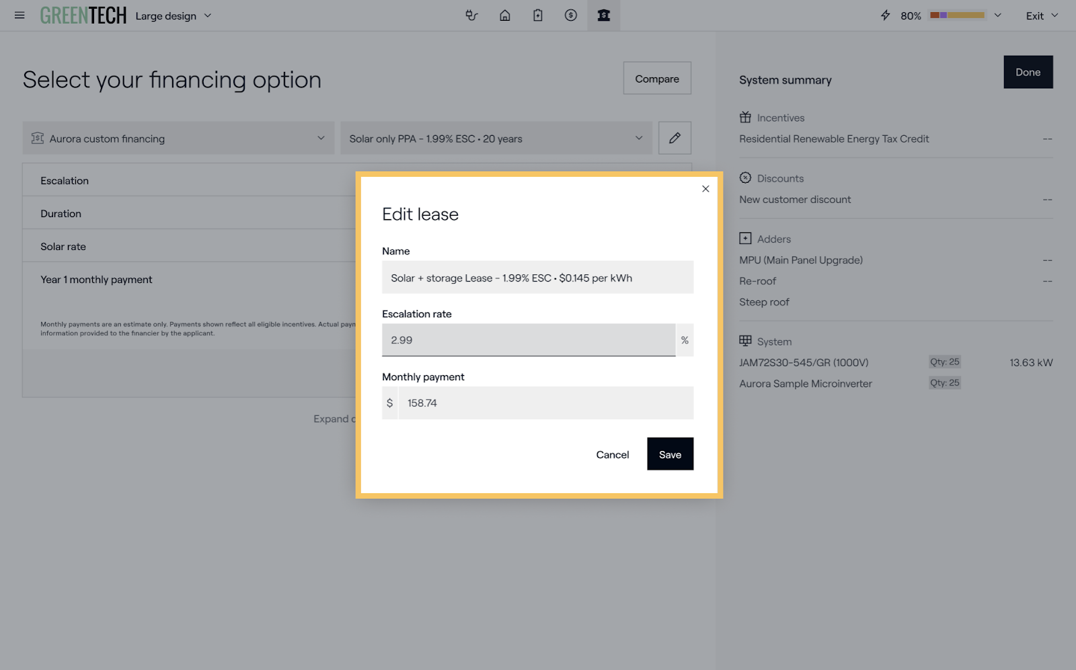Cancel the lease edit

click(612, 455)
